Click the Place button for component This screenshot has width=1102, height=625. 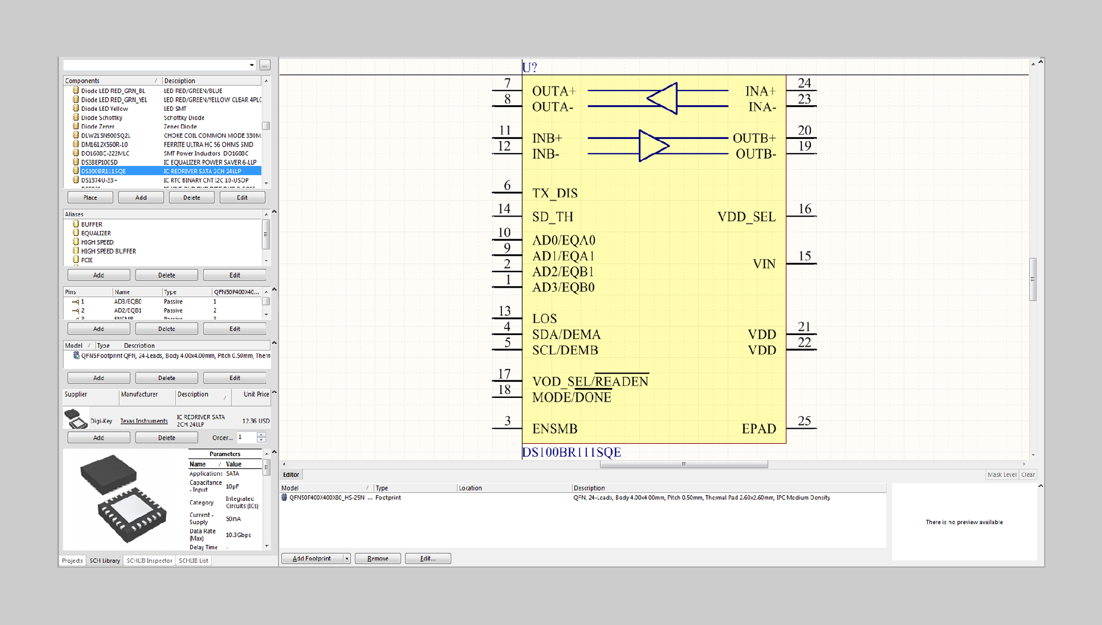pyautogui.click(x=91, y=197)
